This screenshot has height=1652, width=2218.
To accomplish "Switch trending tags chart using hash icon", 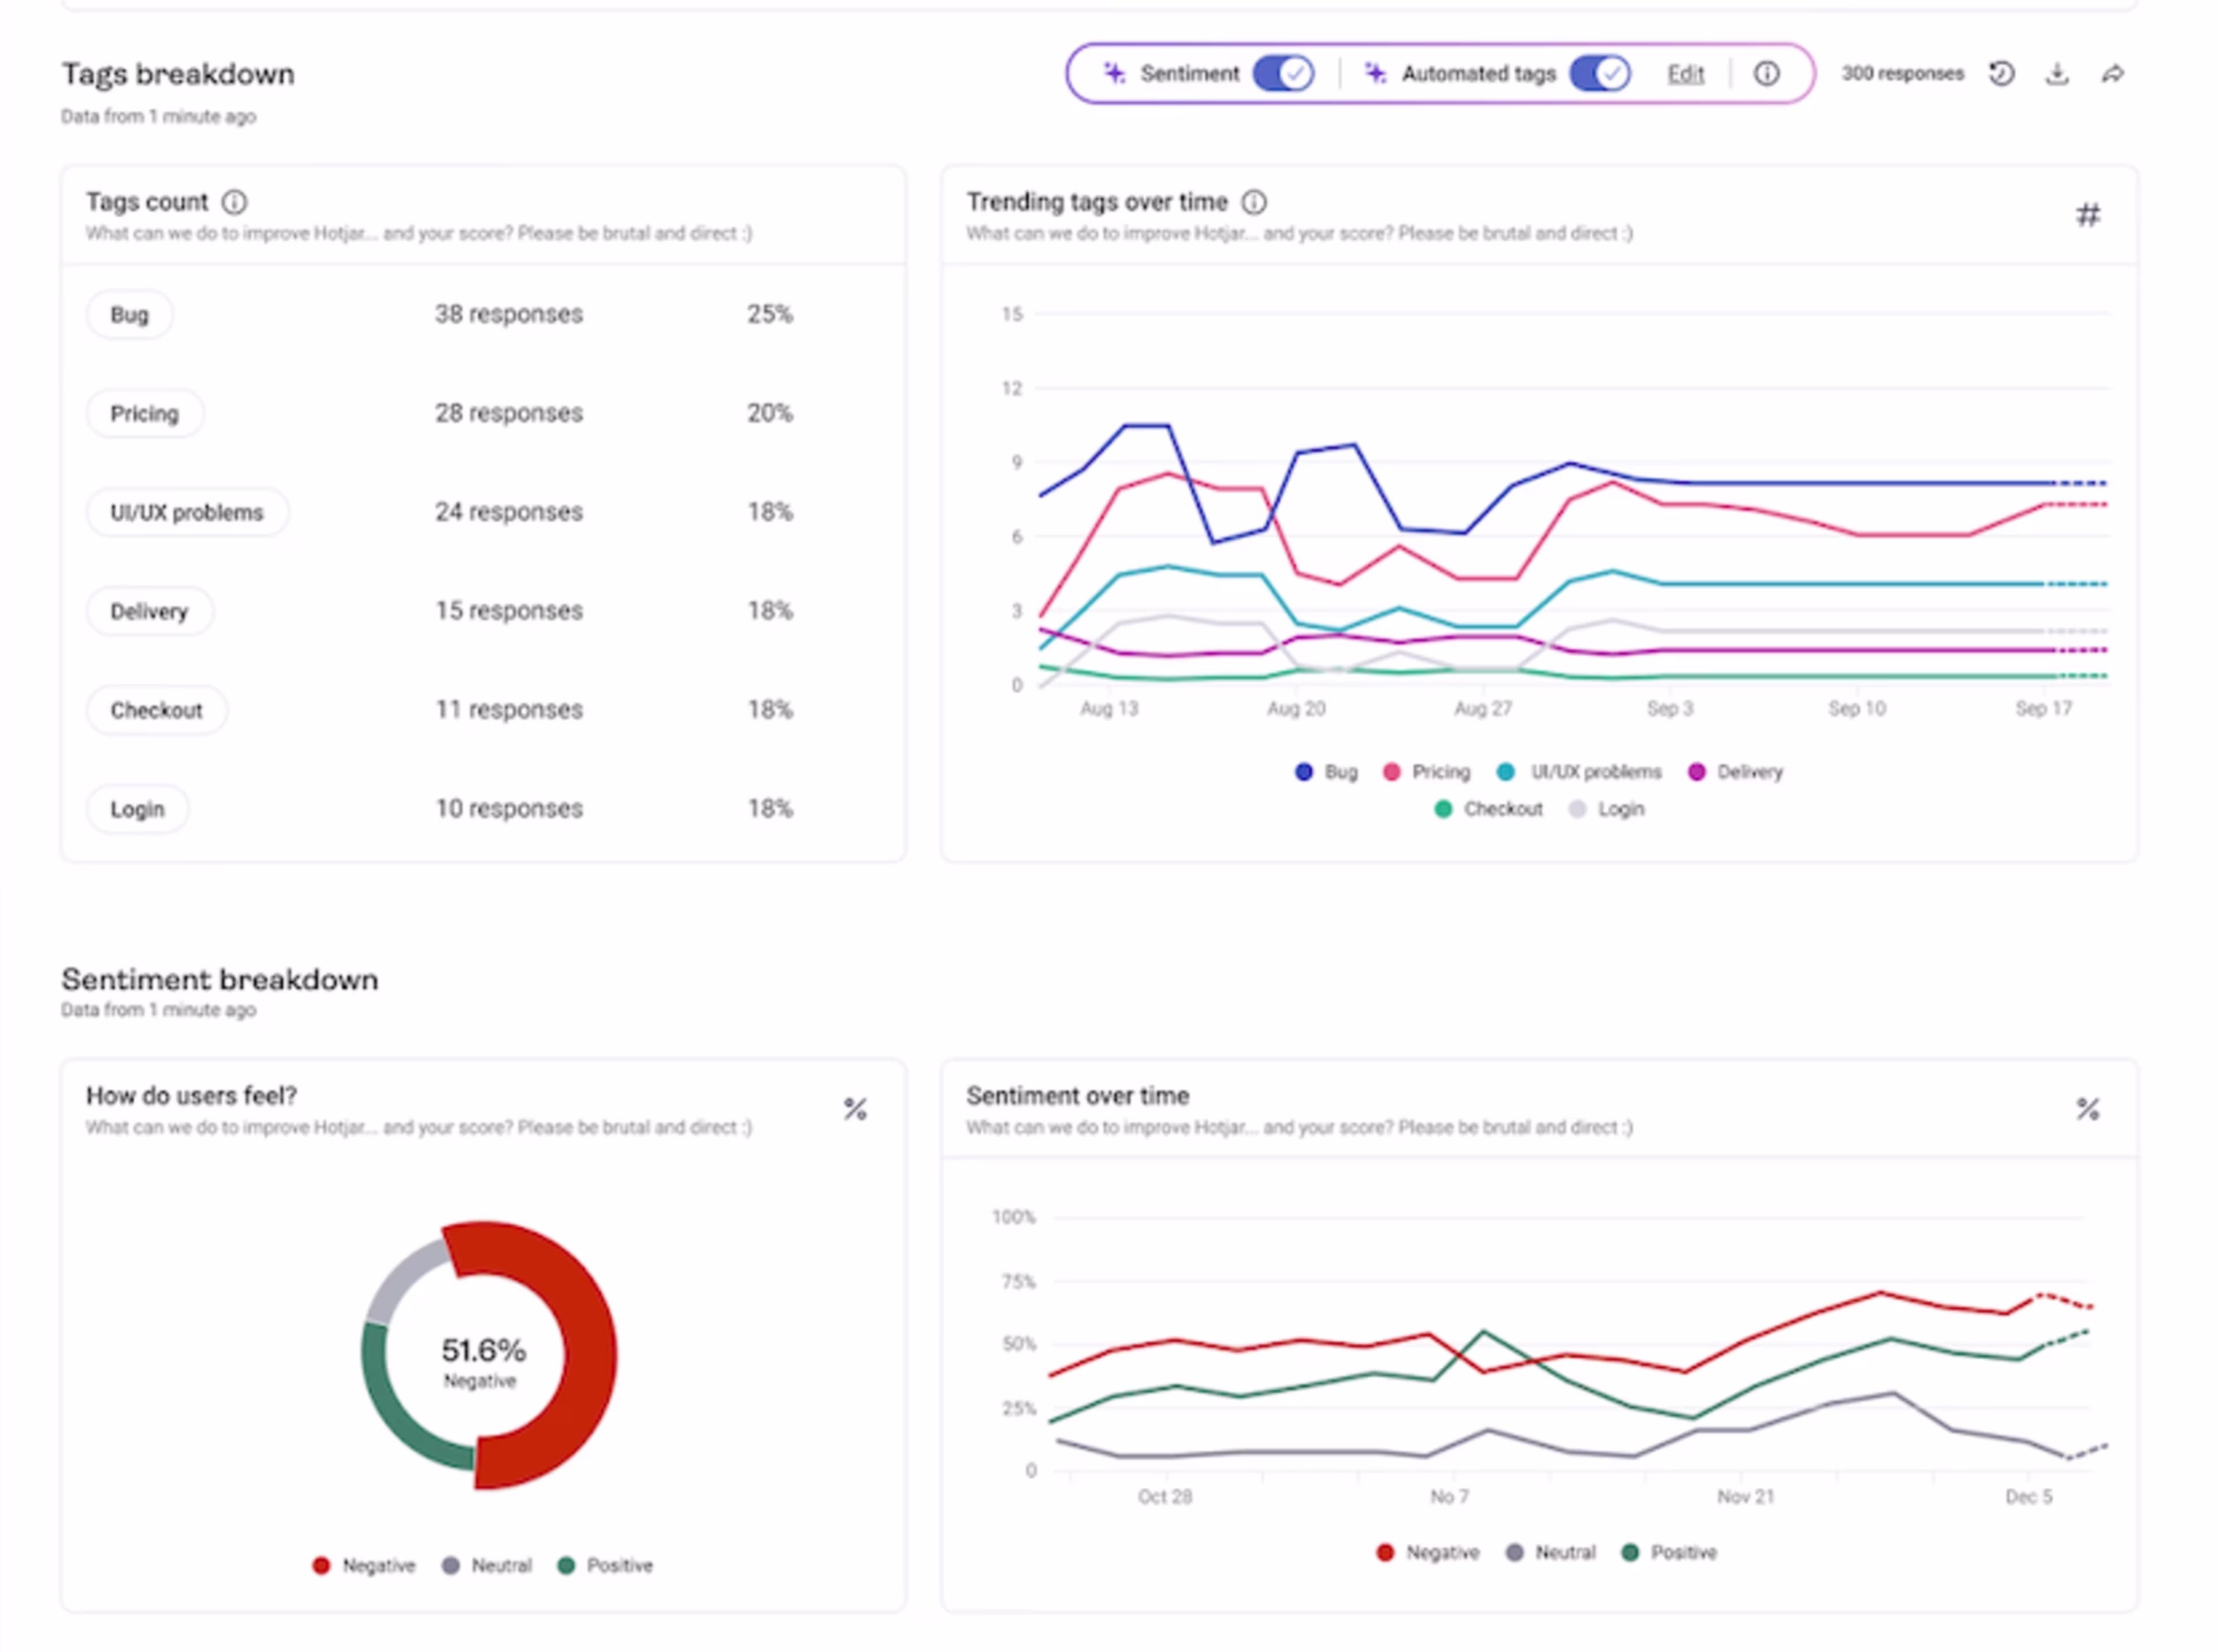I will click(x=2087, y=214).
